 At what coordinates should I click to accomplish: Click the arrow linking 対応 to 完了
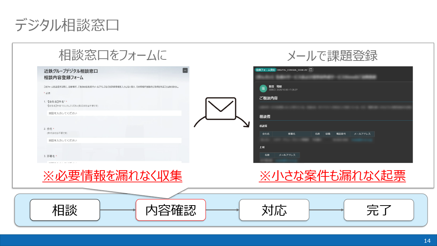326,210
